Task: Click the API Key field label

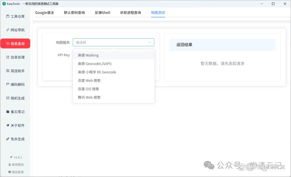Action: (64, 55)
